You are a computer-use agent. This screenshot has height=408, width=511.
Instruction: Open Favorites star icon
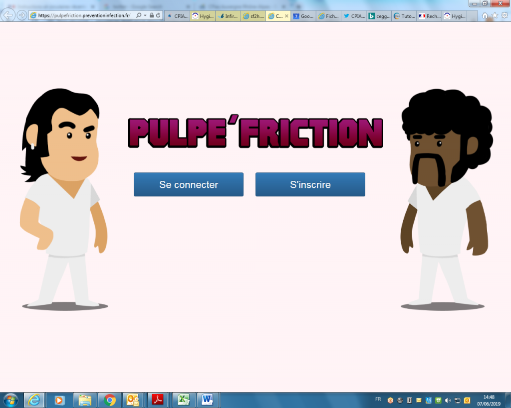point(495,15)
